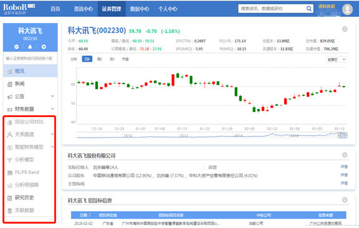Click 详情 link for 公司股东

[344, 175]
